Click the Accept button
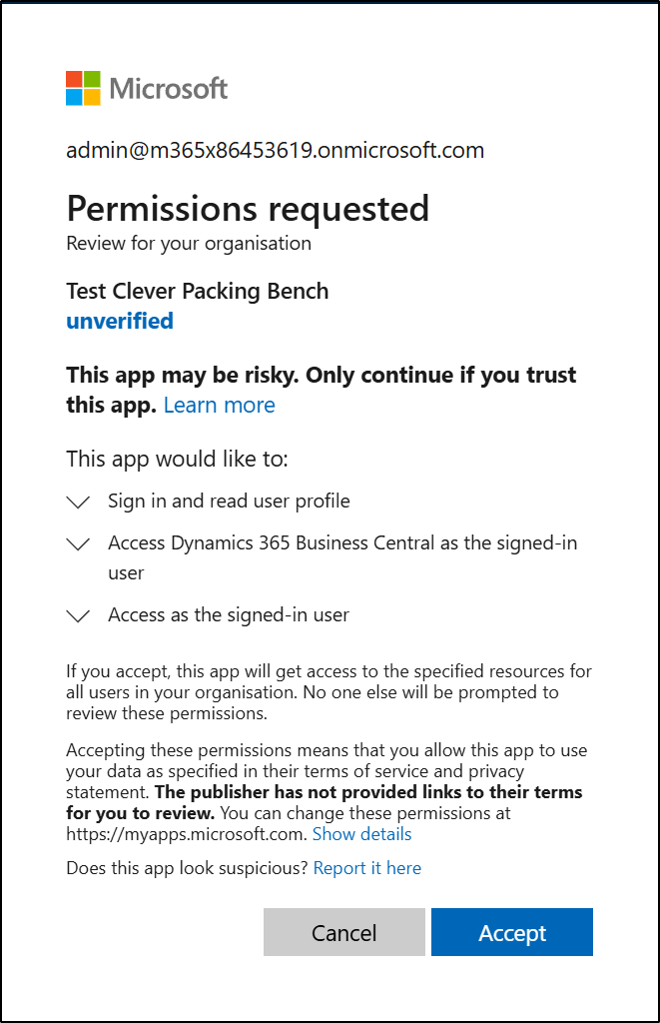Screen dimensions: 660x1023 [512, 932]
